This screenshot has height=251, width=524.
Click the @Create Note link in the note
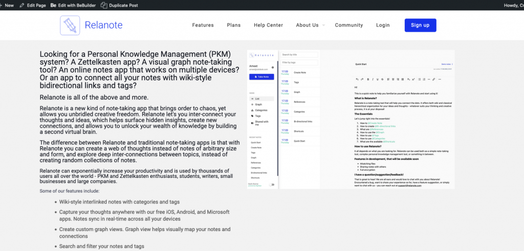point(375,123)
